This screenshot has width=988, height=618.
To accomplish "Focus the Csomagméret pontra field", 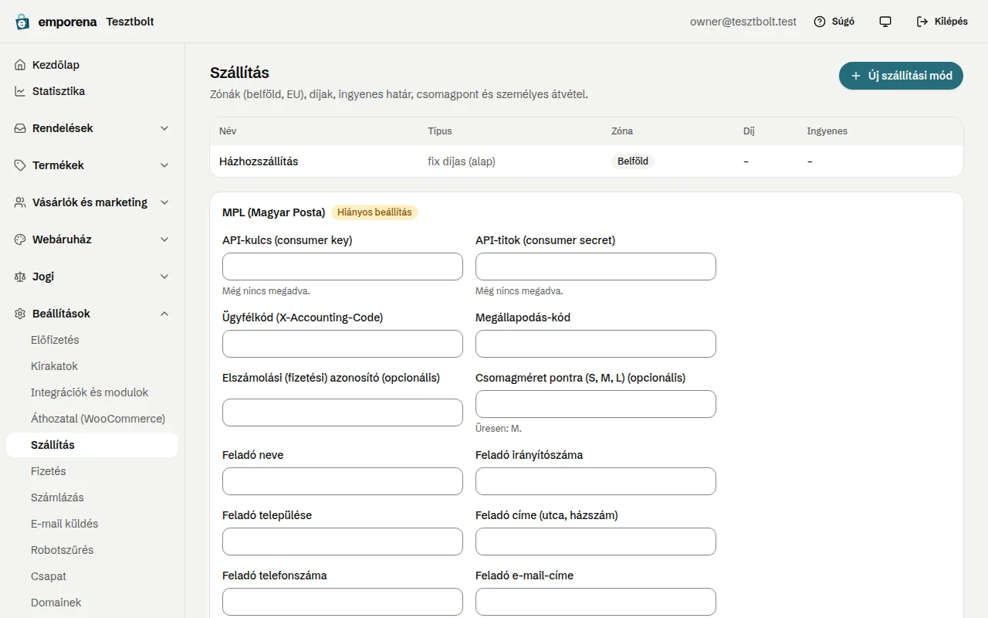I will pyautogui.click(x=596, y=404).
